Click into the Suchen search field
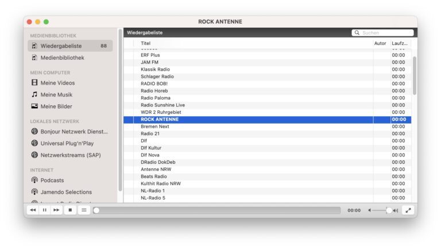 (x=382, y=33)
